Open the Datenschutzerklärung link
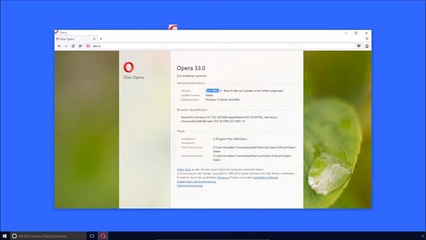426x240 pixels. pyautogui.click(x=190, y=186)
